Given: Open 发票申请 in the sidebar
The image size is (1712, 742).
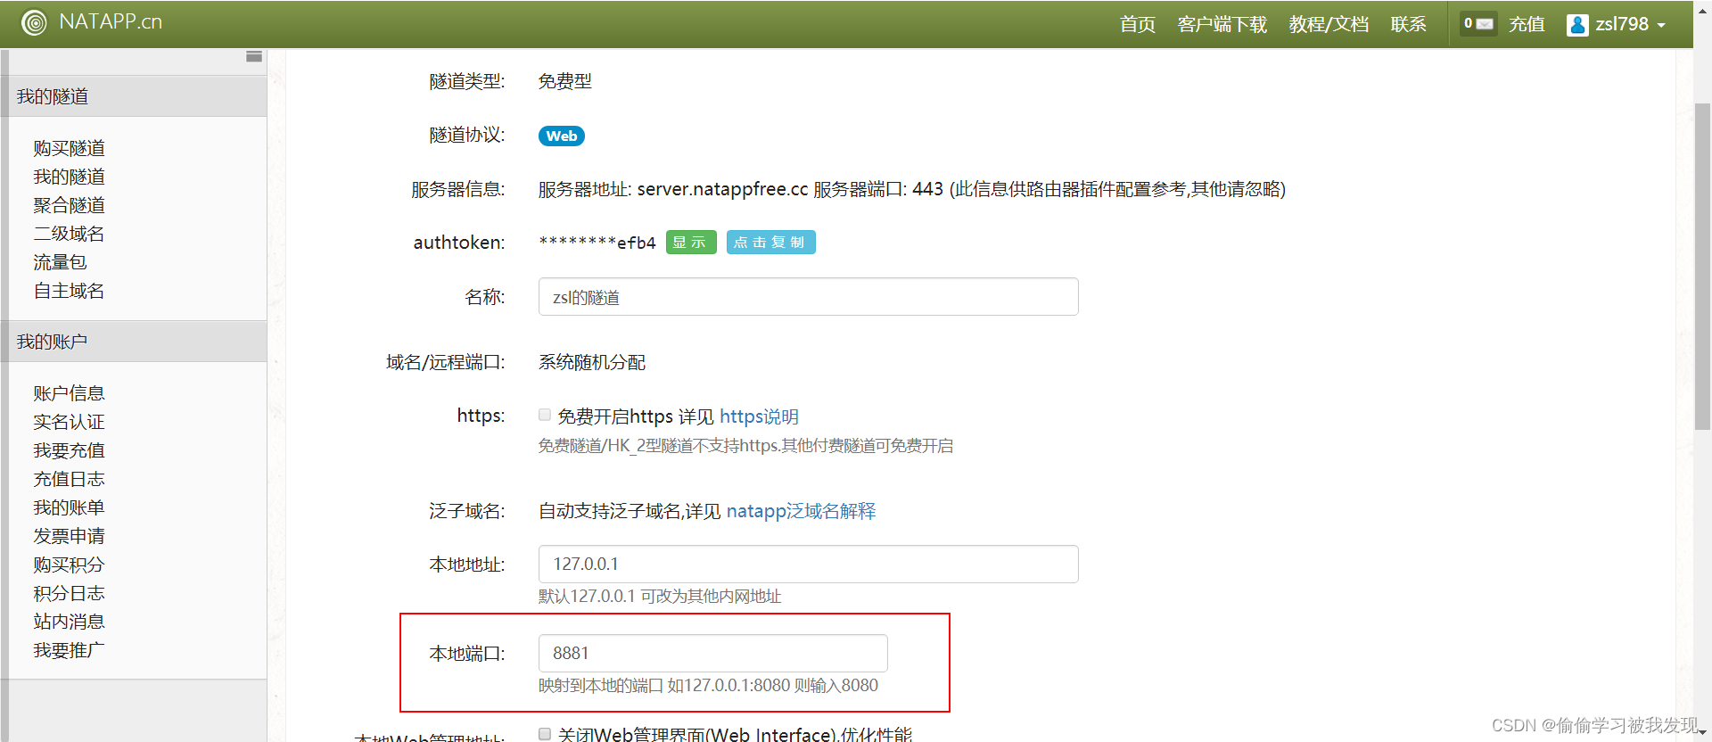Looking at the screenshot, I should click(69, 536).
